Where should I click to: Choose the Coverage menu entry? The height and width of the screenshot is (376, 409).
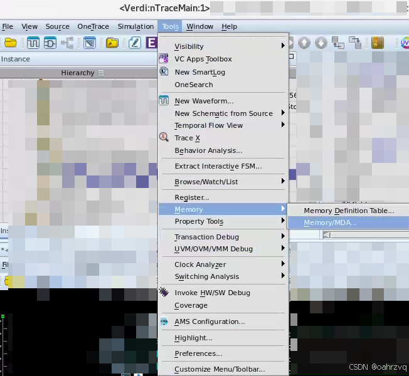click(x=223, y=305)
